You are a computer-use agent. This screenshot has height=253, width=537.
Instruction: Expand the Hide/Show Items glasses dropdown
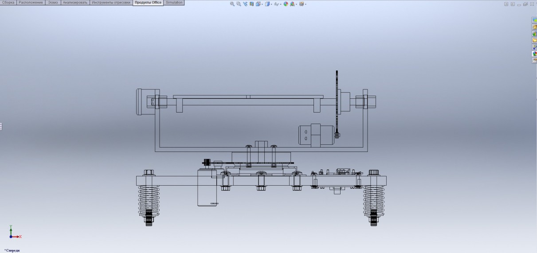click(281, 4)
